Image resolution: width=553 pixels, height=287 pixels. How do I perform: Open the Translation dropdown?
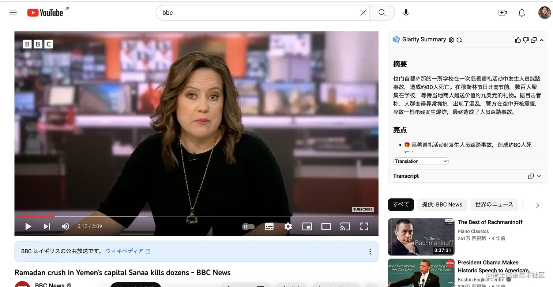[421, 161]
